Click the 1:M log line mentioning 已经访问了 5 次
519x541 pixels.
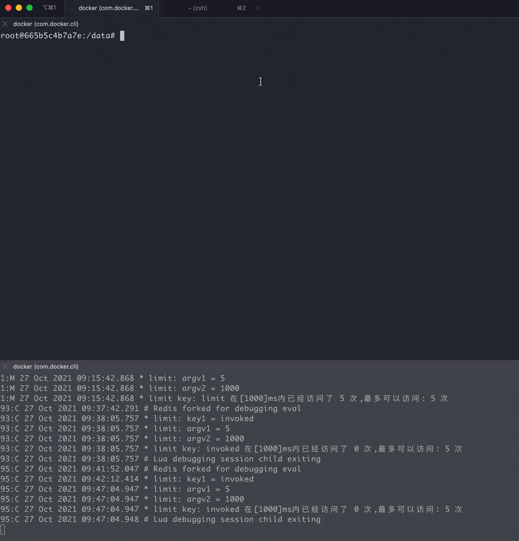tap(224, 398)
